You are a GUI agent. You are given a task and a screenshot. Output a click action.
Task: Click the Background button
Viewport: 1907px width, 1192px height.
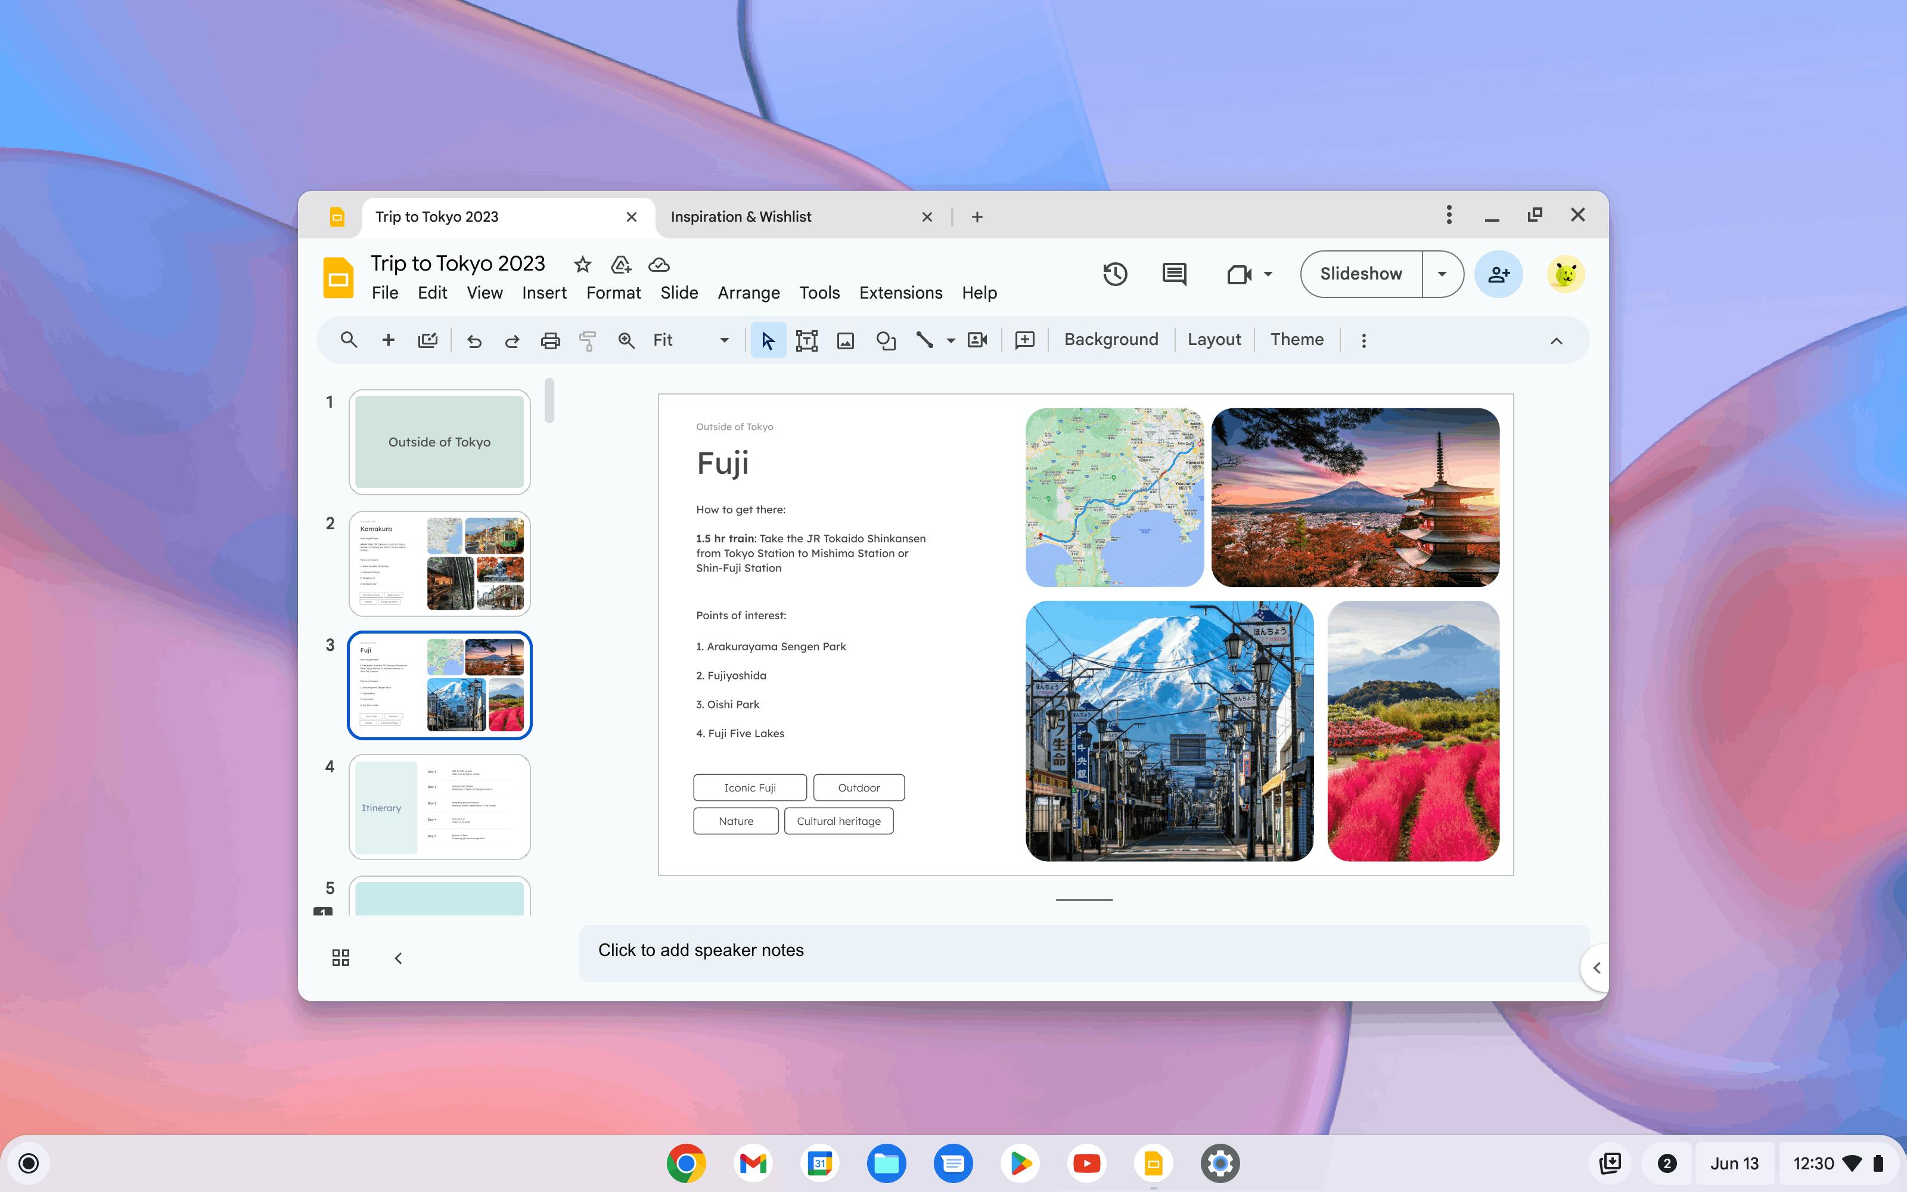click(1110, 340)
